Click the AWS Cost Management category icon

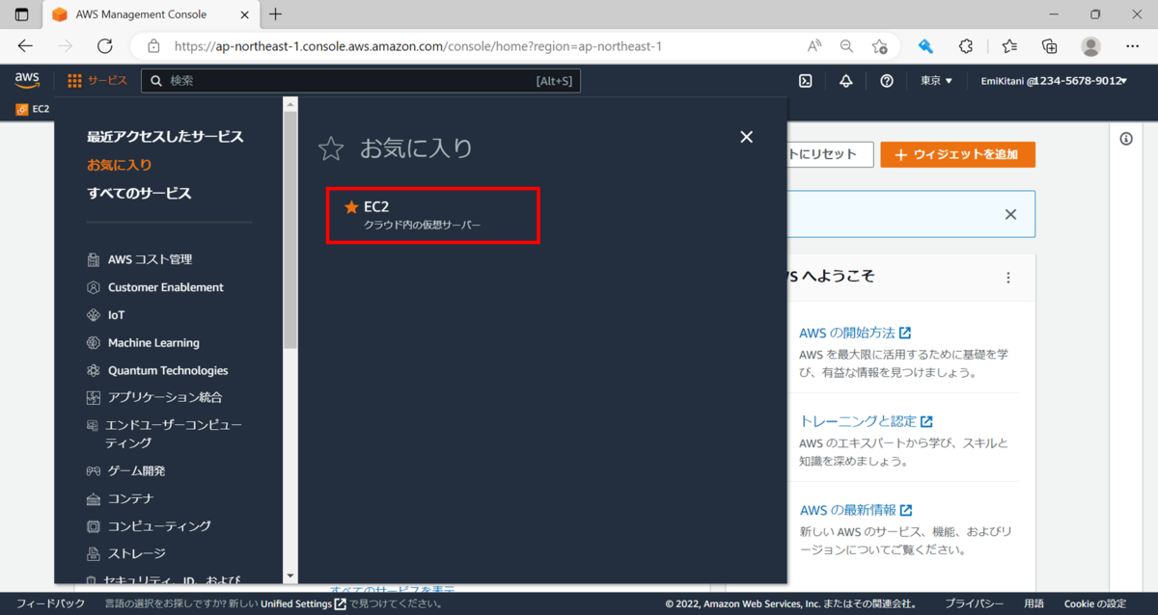tap(94, 259)
